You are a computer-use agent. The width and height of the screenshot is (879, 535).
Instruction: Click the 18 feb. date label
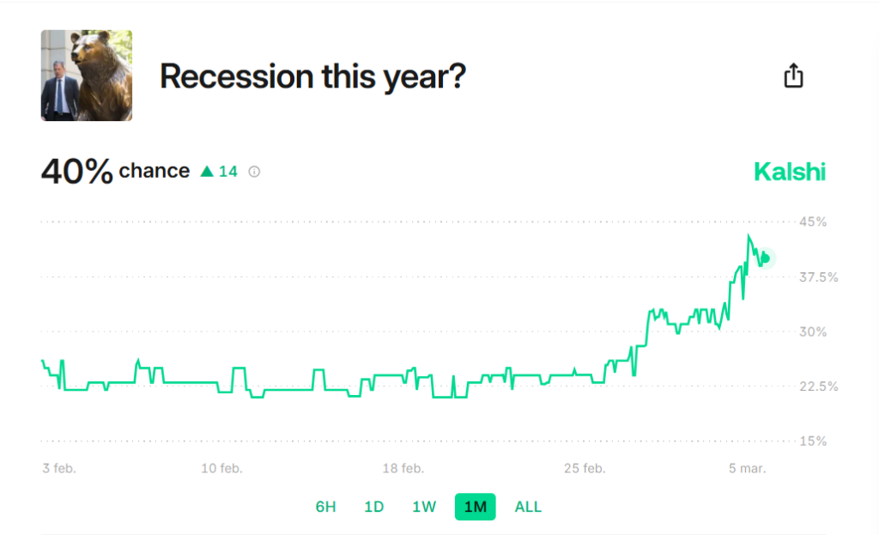point(403,468)
